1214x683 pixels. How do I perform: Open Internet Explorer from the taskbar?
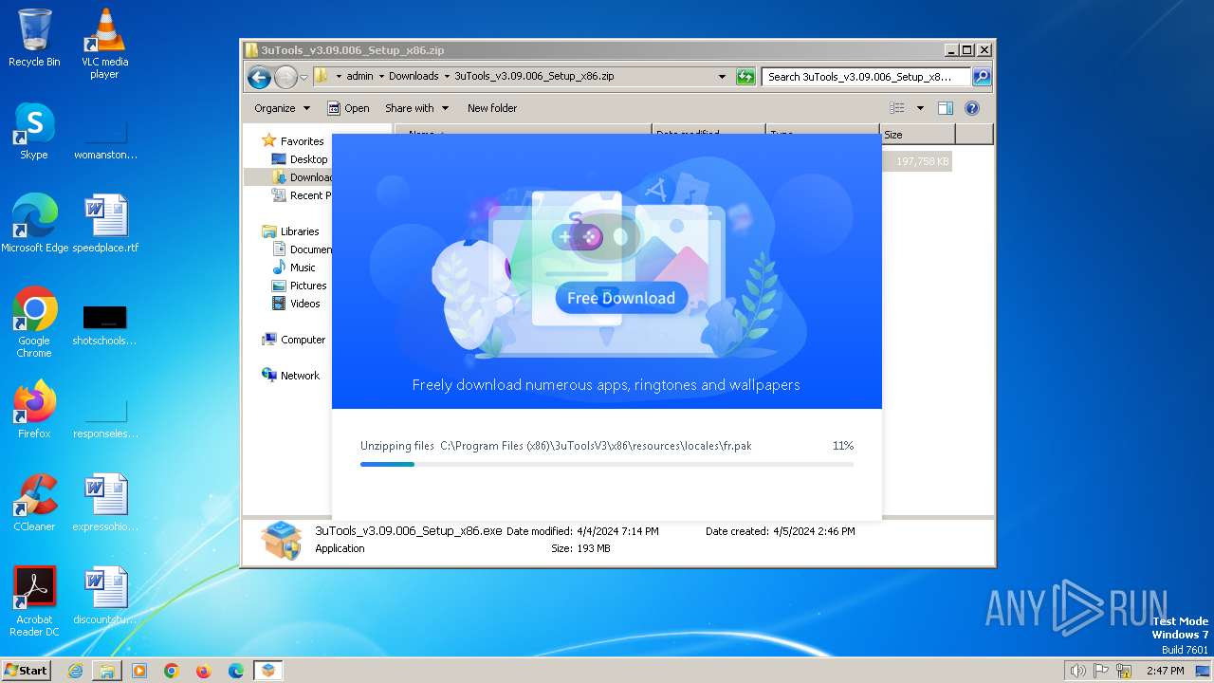coord(75,671)
